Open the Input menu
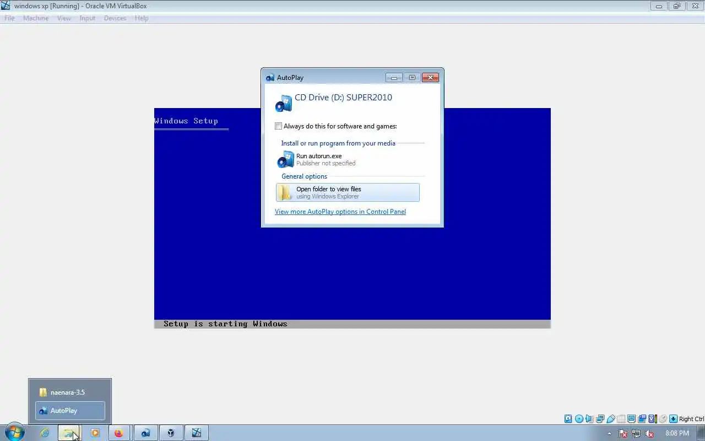Screen dimensions: 705x441 87,18
